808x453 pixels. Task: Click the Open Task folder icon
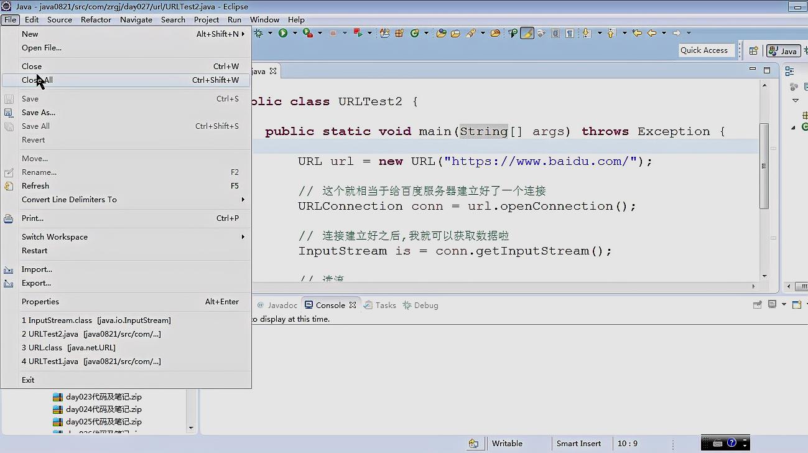(x=455, y=33)
